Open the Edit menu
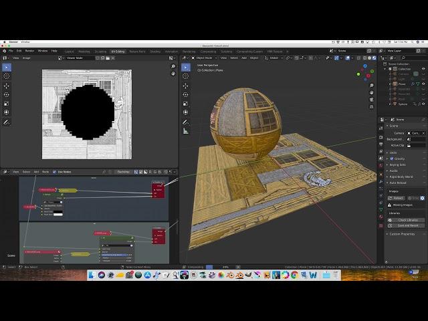The image size is (428, 321). pyautogui.click(x=19, y=51)
